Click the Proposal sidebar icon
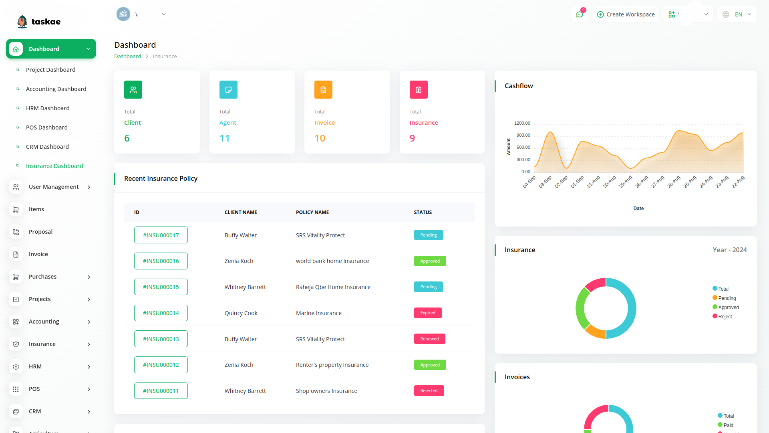Viewport: 769px width, 433px height. (x=16, y=232)
